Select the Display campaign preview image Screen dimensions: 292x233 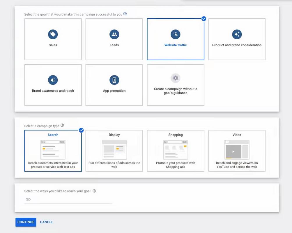pos(114,150)
